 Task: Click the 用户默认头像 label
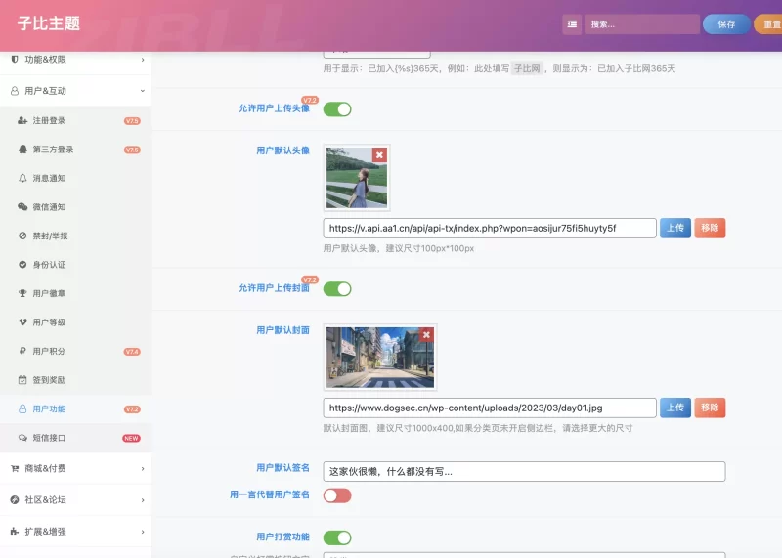(x=282, y=150)
